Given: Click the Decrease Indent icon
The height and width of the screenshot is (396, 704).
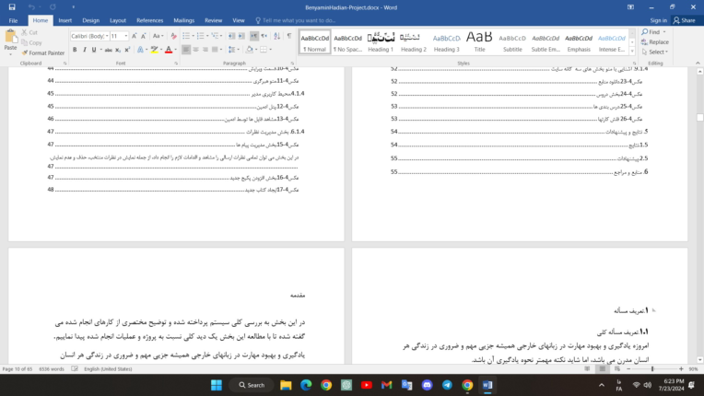Looking at the screenshot, I should (231, 36).
